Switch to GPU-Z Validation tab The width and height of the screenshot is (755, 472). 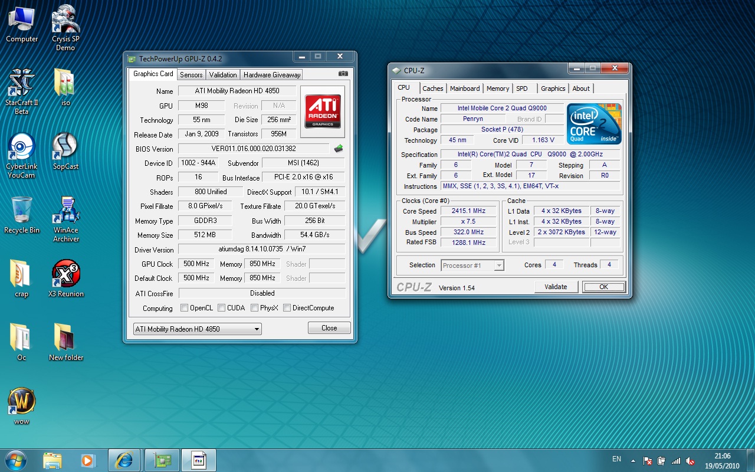tap(223, 75)
